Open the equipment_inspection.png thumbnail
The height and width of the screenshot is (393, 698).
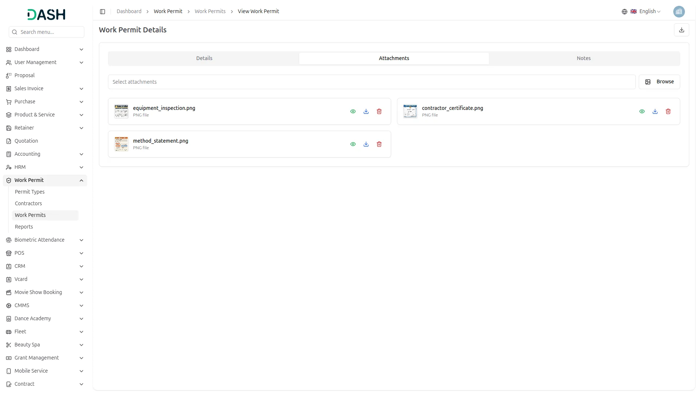121,111
